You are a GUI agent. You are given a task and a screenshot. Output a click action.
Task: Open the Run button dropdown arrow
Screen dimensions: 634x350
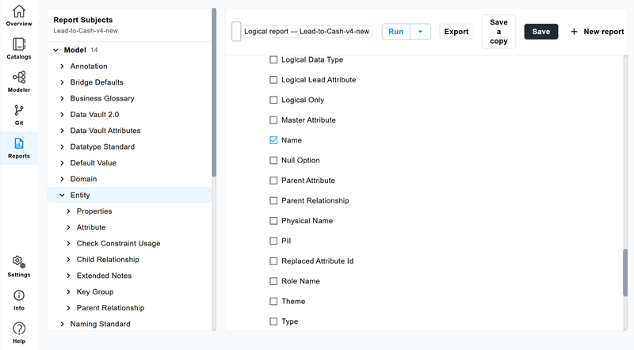421,32
